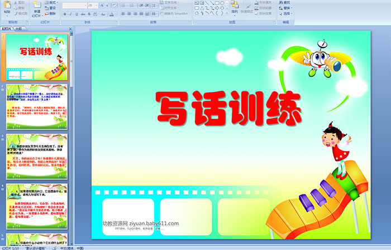Select slide 4 thumbnail

(x=37, y=207)
